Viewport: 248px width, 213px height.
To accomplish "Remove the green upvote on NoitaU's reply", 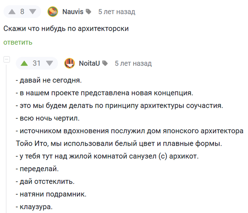I will click(24, 63).
